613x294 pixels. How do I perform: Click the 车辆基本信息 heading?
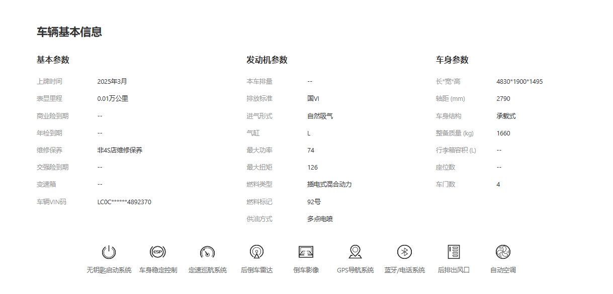click(69, 32)
